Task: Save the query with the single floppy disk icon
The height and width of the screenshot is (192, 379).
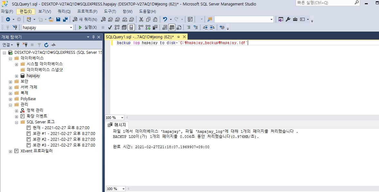Action: coord(58,19)
